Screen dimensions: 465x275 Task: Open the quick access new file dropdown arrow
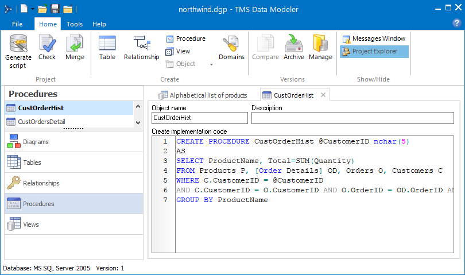tap(32, 9)
